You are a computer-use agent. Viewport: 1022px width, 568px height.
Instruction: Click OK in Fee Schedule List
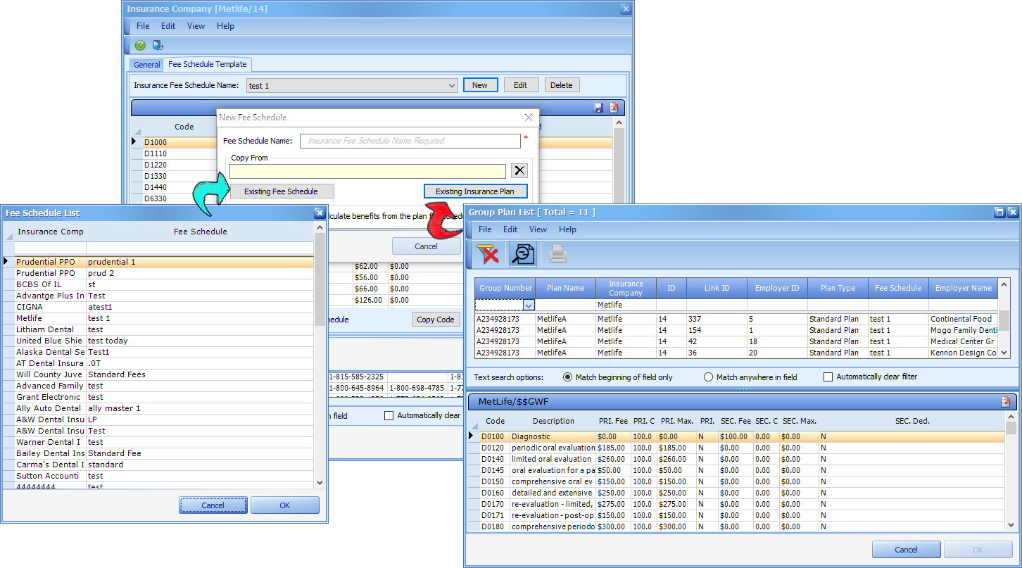pos(284,505)
